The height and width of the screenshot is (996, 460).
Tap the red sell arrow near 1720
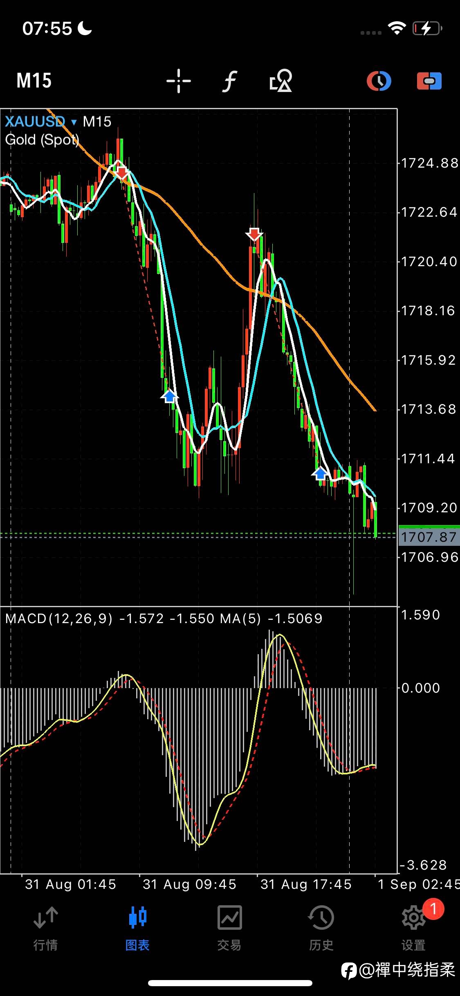[254, 234]
